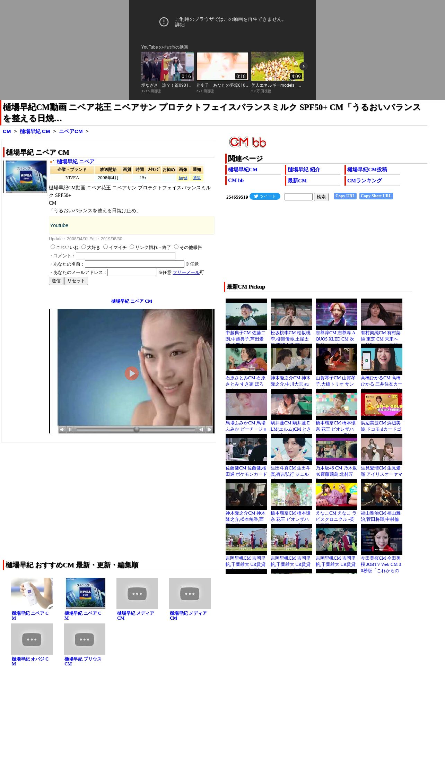445x767 pixels.
Task: Click the 通知 link in the table row
Action: coord(197,178)
